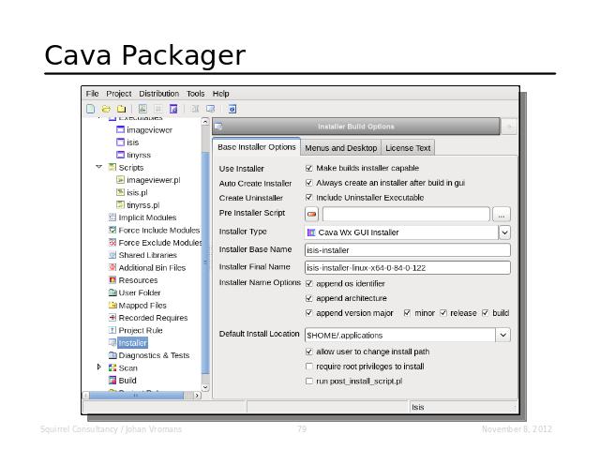
Task: Switch to License Text tab
Action: coord(408,148)
